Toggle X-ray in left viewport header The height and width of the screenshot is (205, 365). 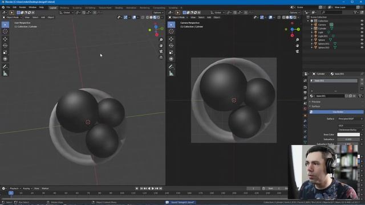pyautogui.click(x=143, y=17)
